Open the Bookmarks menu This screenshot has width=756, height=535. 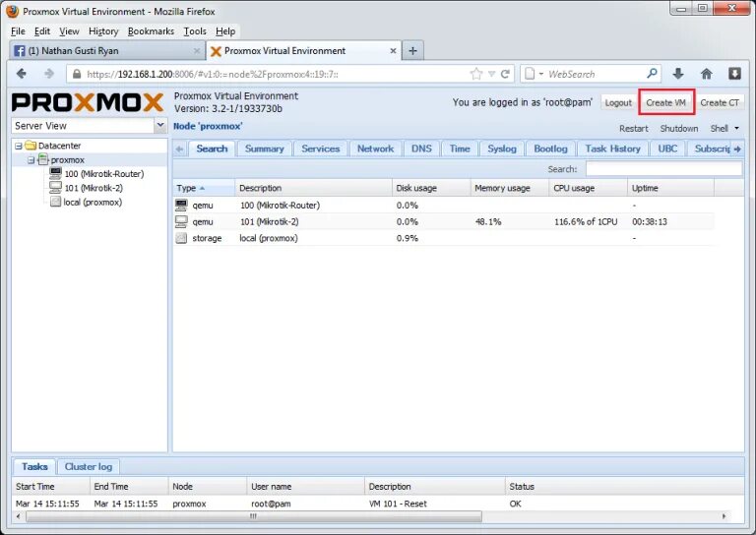(x=151, y=31)
